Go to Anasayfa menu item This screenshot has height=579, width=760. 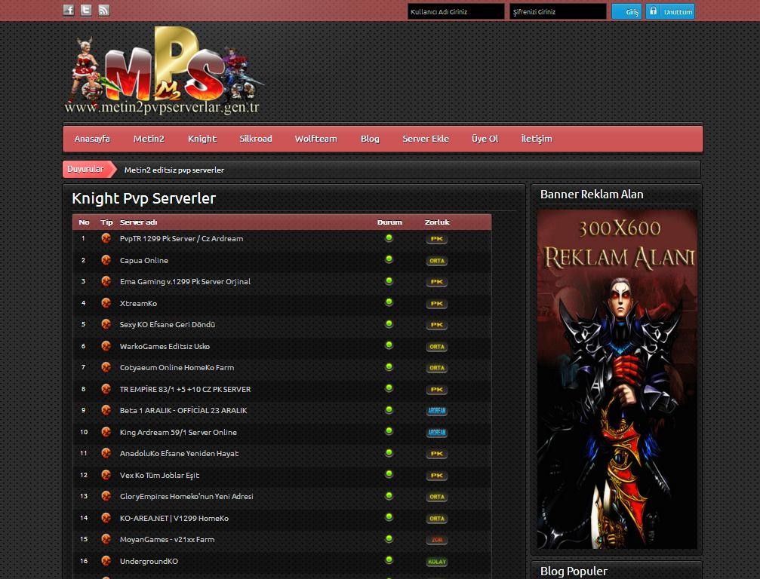pyautogui.click(x=92, y=139)
